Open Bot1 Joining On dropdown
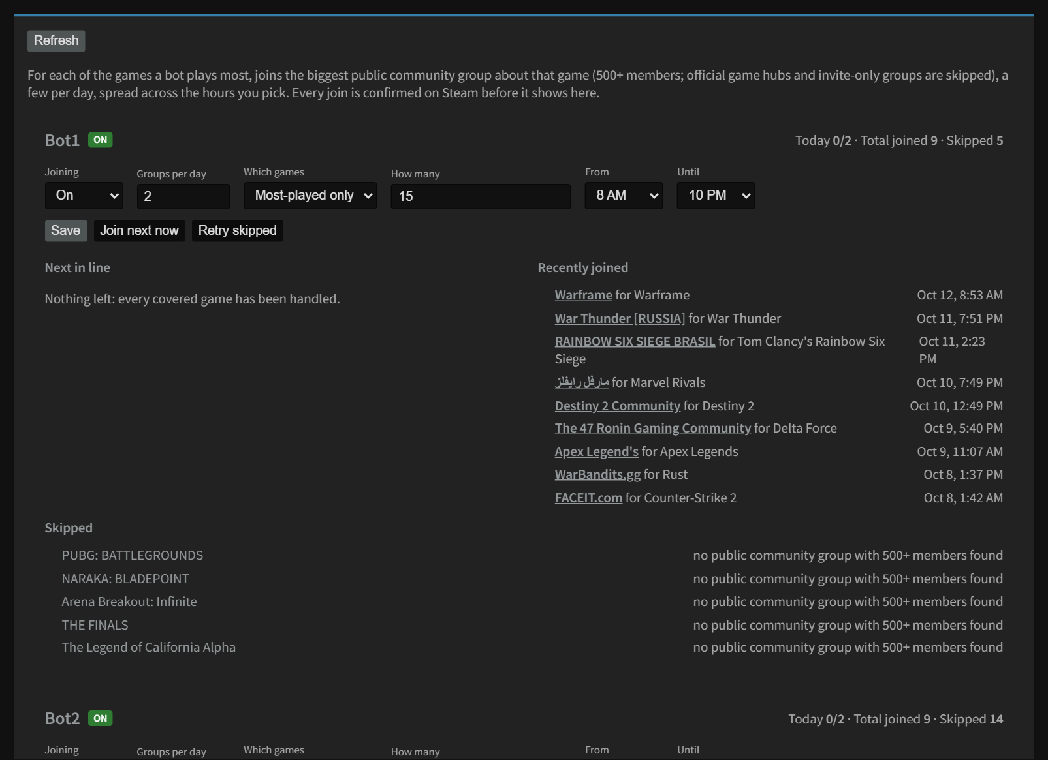 tap(84, 196)
